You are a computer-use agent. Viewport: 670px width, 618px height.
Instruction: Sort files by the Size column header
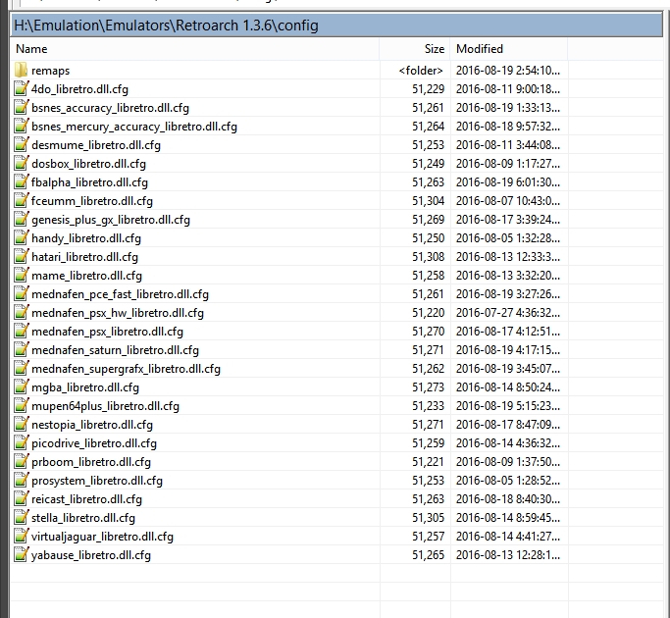point(415,49)
